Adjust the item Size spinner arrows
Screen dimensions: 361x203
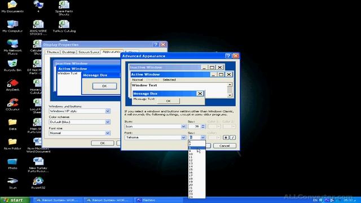click(203, 126)
